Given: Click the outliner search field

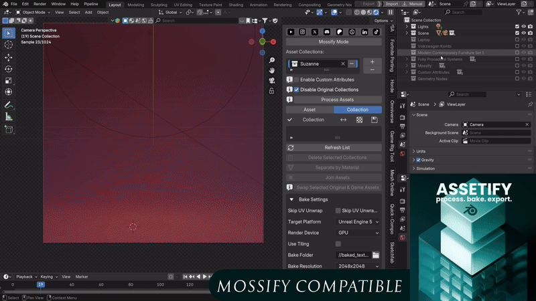Looking at the screenshot, I should click(x=463, y=12).
